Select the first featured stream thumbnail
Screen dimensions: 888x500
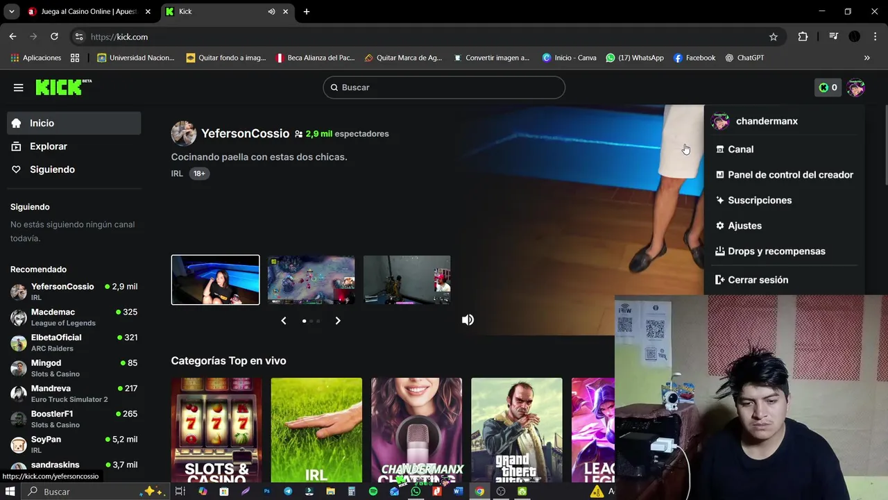pyautogui.click(x=216, y=280)
